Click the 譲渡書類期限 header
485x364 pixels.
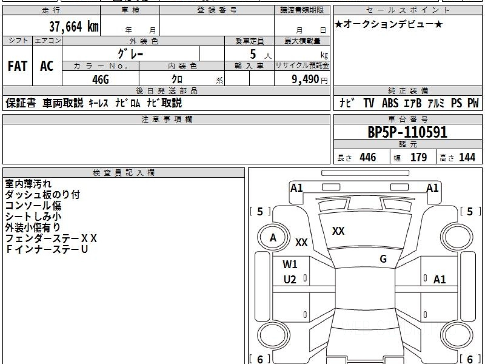(x=302, y=11)
